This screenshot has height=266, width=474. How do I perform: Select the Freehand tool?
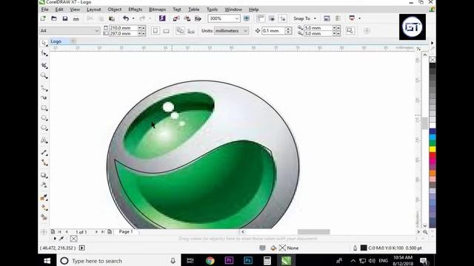[x=44, y=88]
